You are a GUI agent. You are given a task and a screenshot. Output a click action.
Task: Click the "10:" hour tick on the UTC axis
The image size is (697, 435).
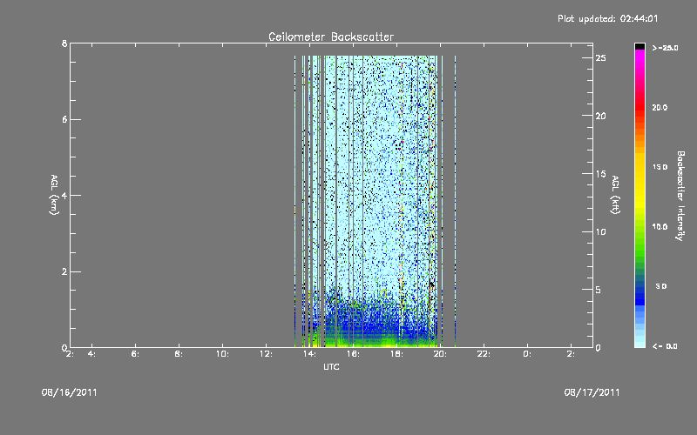pyautogui.click(x=222, y=354)
